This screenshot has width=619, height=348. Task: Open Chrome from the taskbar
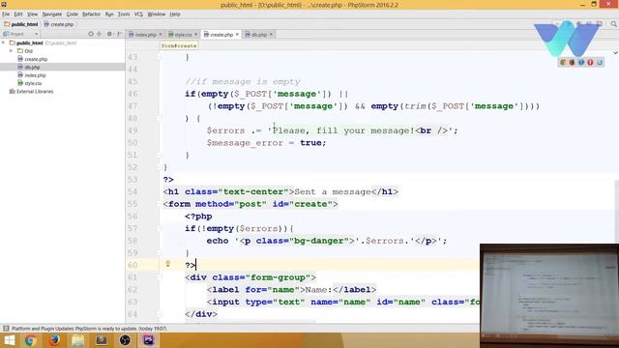(31, 340)
